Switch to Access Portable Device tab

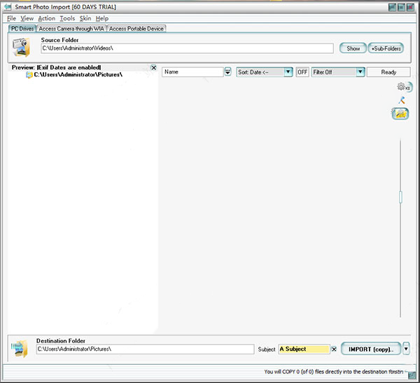136,29
